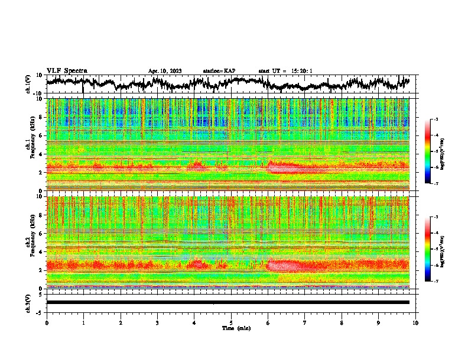Click the '5' tick on ch.3 voltage axis
Screen dimensions: 468x362
point(41,295)
